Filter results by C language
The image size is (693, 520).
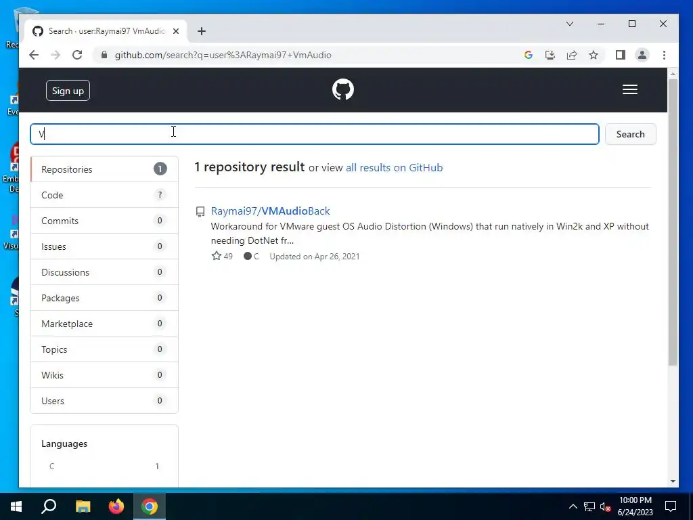click(x=104, y=466)
